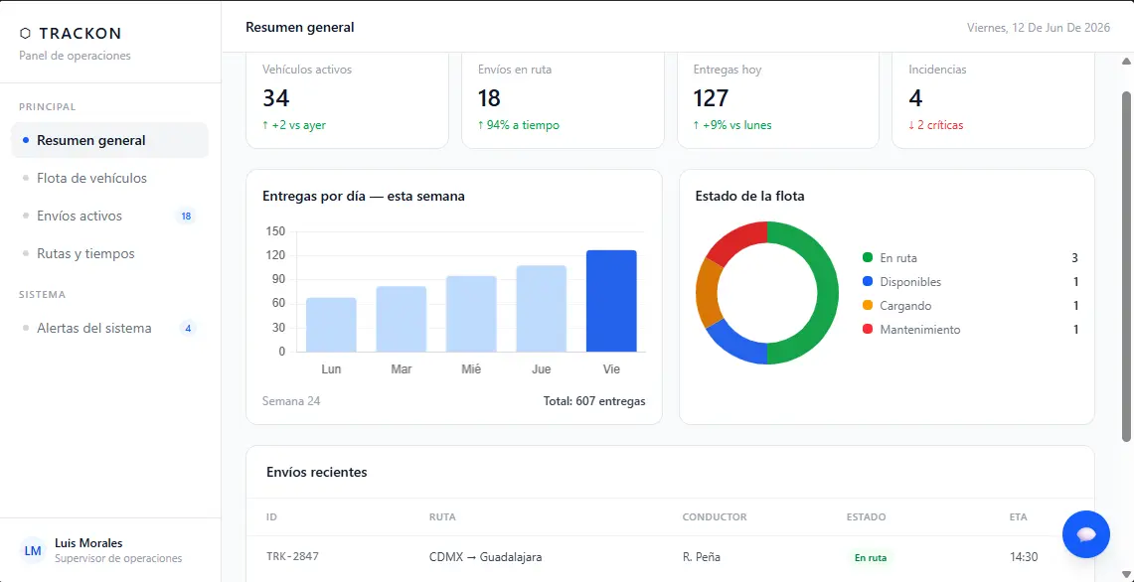Screen dimensions: 1134x582
Task: Click the ETA value 14:30
Action: coord(1024,557)
